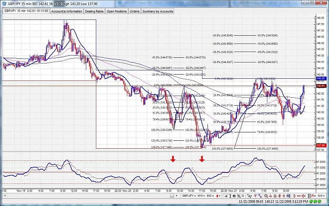Viewport: 329px width, 206px height.
Task: Click the 142.61 current price label on axis
Action: click(321, 86)
